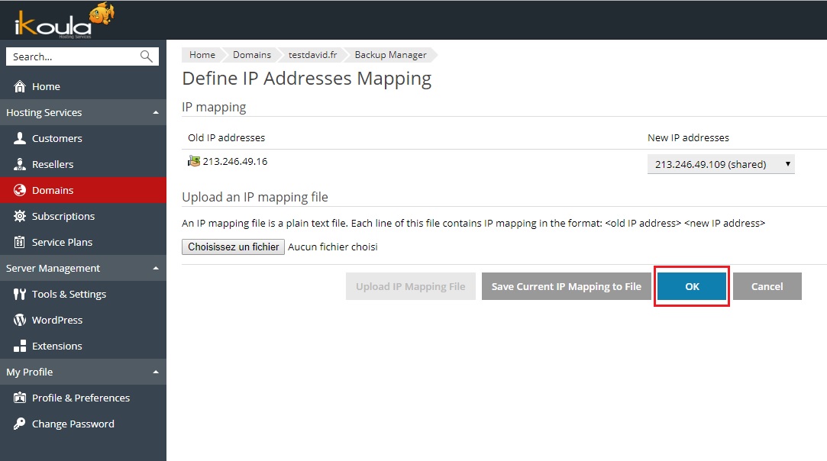Screen dimensions: 827x461
Task: Click the Aucun fichier choisi text
Action: (333, 247)
